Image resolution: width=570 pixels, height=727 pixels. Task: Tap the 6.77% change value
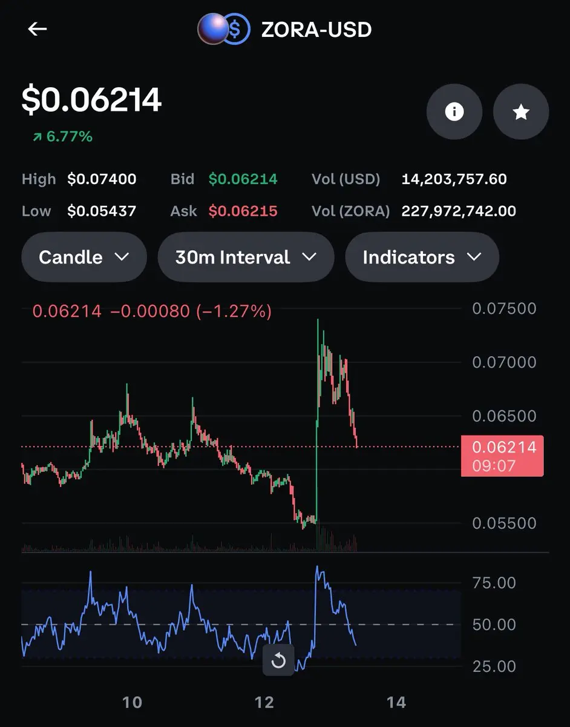pyautogui.click(x=70, y=137)
